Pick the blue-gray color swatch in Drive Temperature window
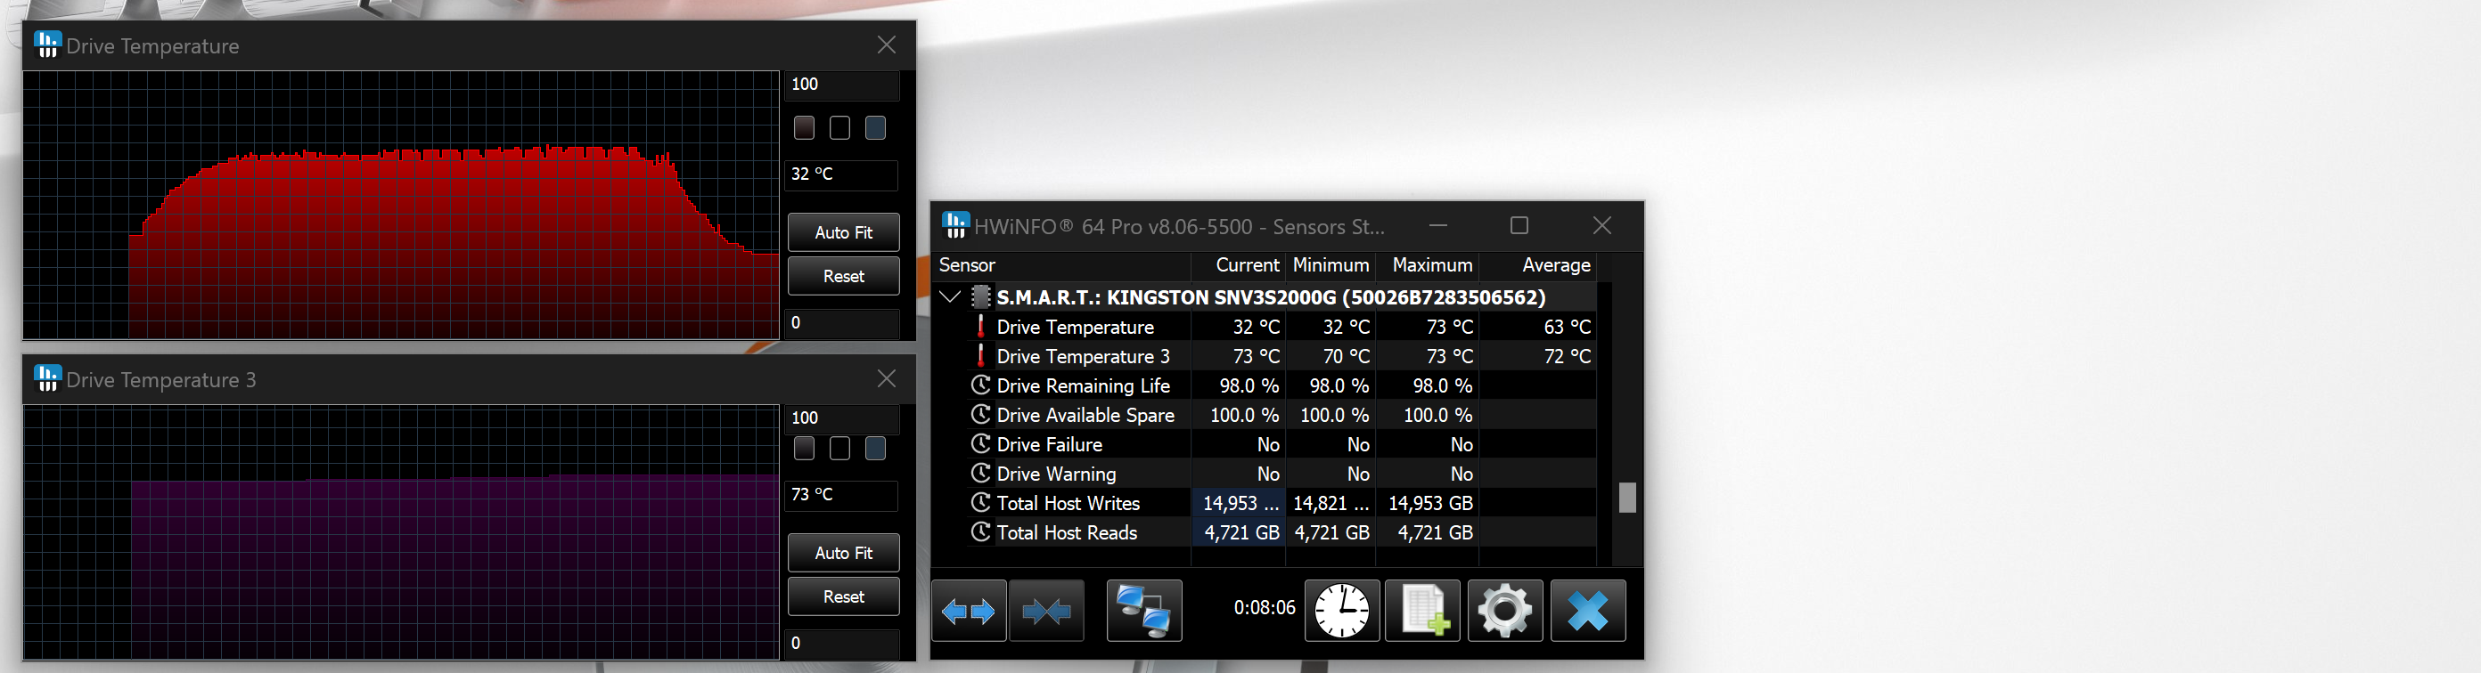 (x=875, y=128)
